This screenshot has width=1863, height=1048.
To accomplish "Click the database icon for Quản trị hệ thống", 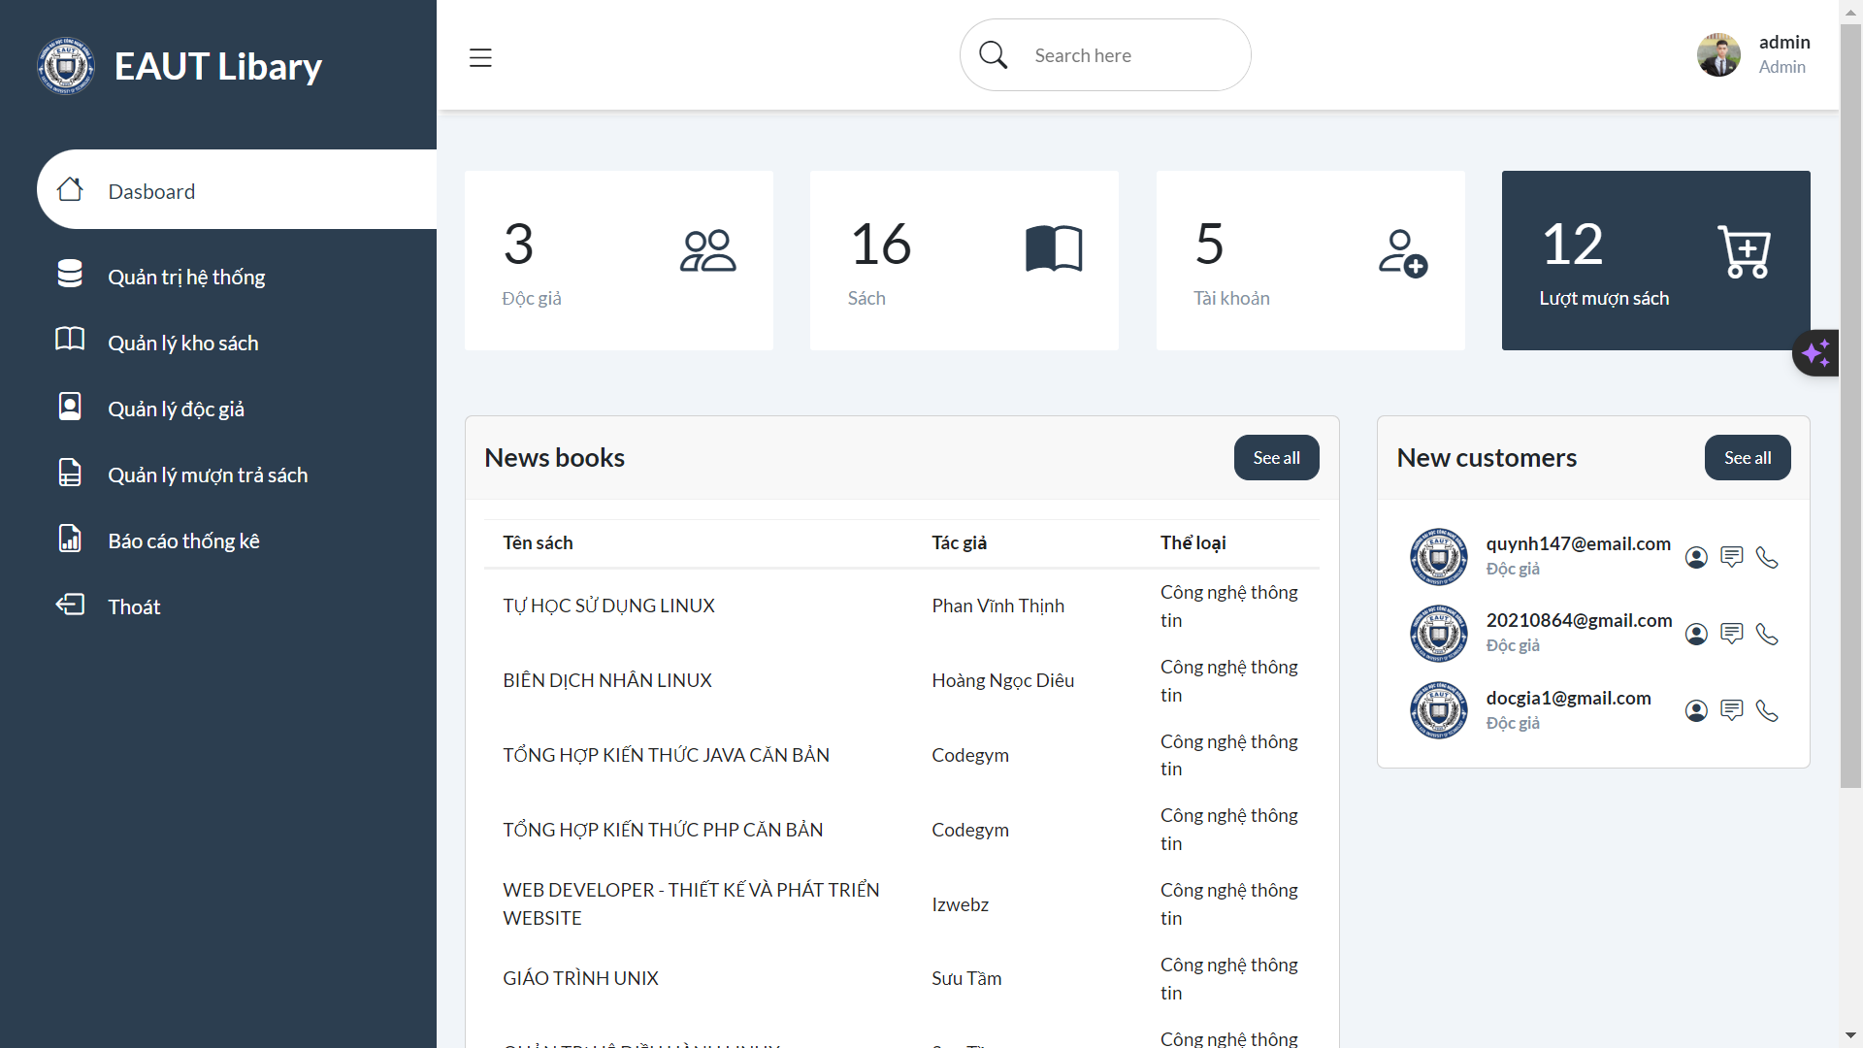I will coord(70,274).
